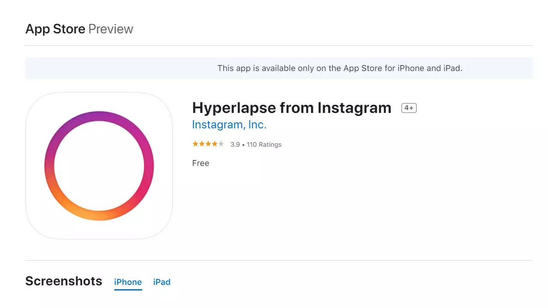Open the App Store home via header

[x=56, y=29]
